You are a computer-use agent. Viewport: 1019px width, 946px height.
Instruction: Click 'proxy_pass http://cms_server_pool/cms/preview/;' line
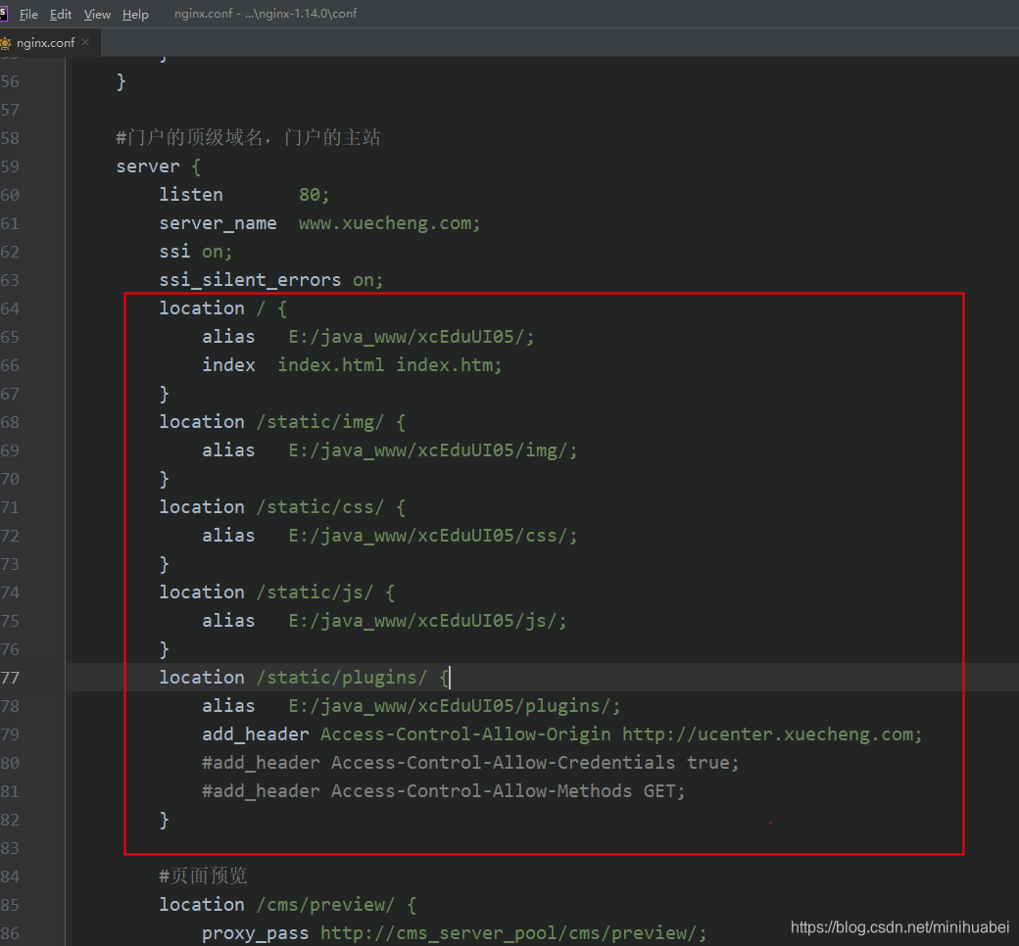[x=455, y=933]
